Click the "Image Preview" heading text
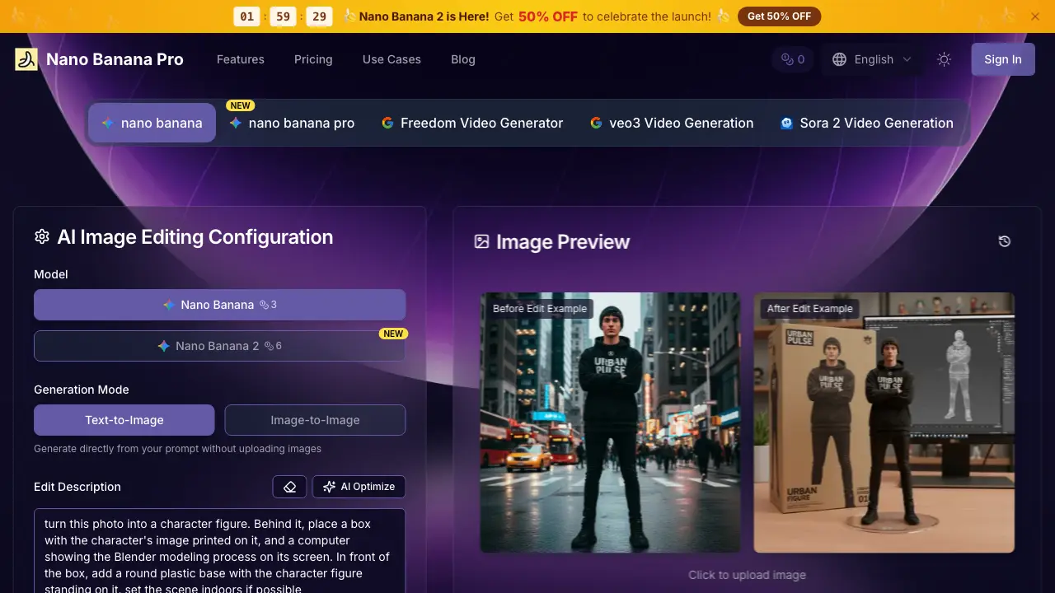Screen dimensions: 1055x593 click(x=563, y=241)
